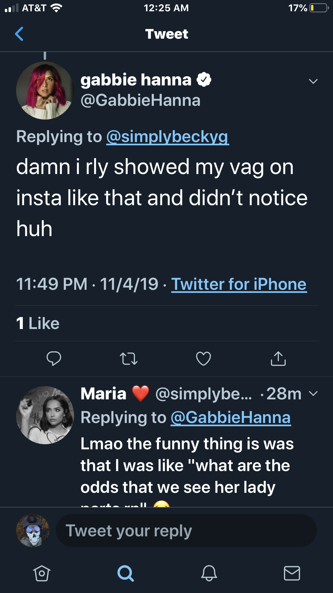Open the Messages envelope tab

(x=292, y=573)
